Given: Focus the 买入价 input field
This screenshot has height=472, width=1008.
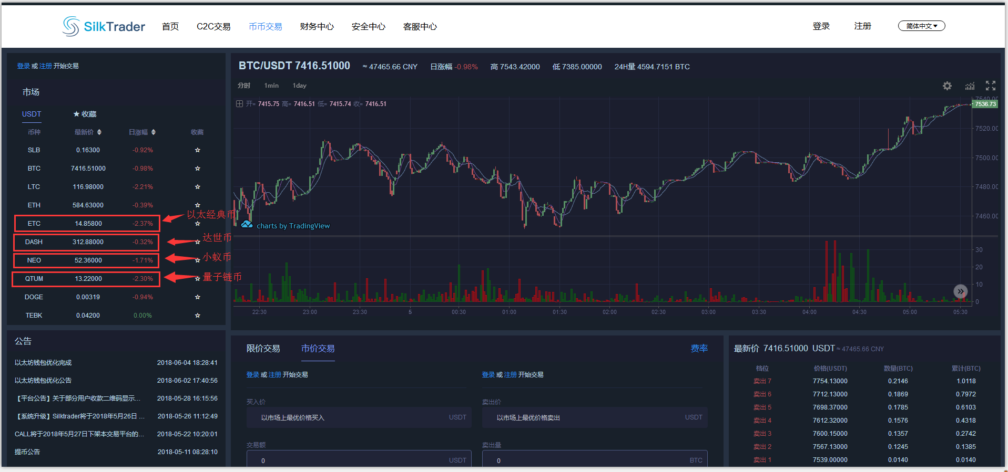Looking at the screenshot, I should 359,417.
